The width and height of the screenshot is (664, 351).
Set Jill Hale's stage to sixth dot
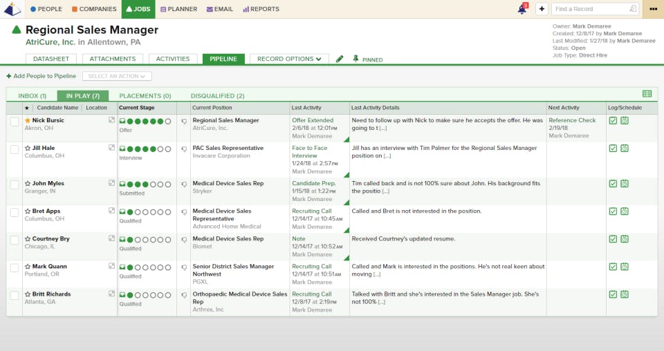point(160,149)
